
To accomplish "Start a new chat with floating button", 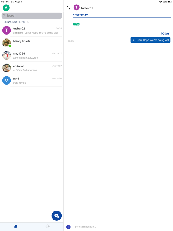I will coord(56,216).
